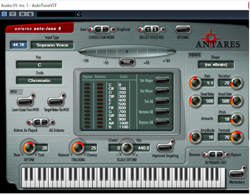This screenshot has height=195, width=250.
Task: Click the antares auto-tune 4 title badge
Action: [39, 28]
